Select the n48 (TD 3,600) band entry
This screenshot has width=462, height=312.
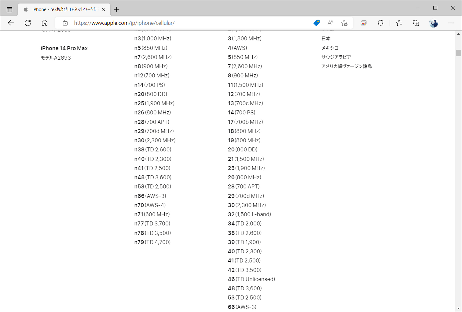coord(153,177)
